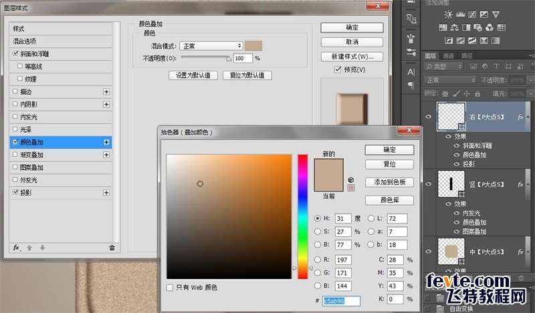Enable the 等高线 checkbox
This screenshot has width=535, height=313.
(20, 66)
